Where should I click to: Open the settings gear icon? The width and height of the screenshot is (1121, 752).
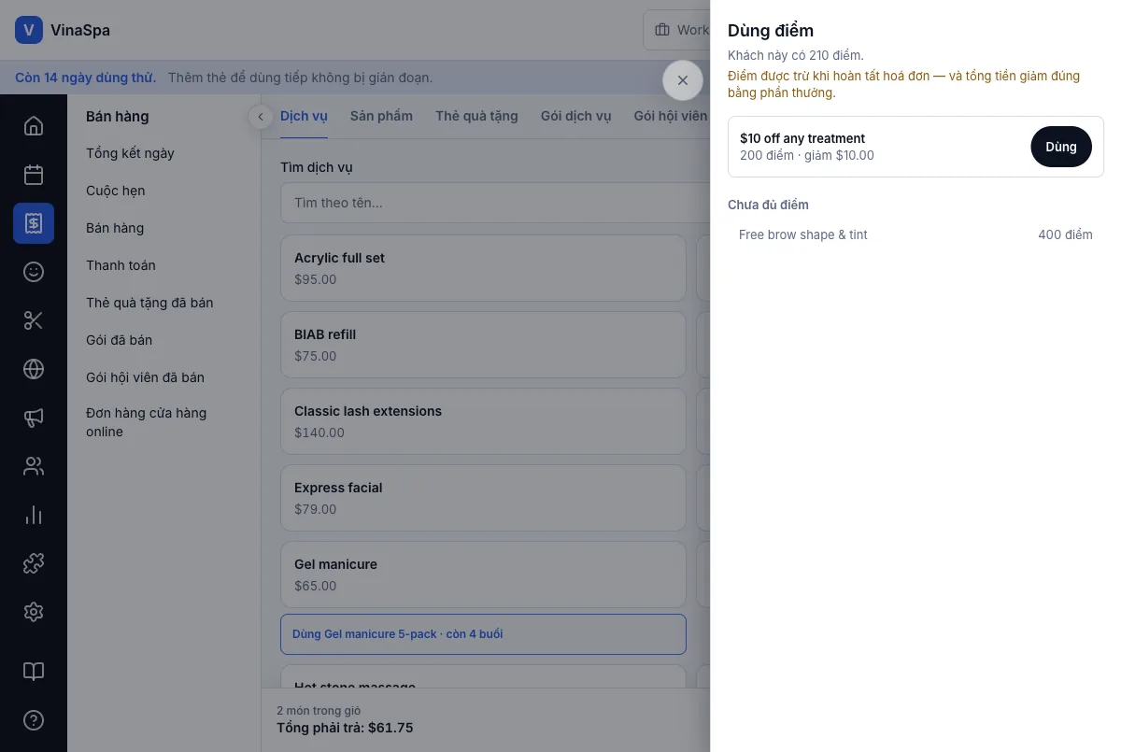34,612
